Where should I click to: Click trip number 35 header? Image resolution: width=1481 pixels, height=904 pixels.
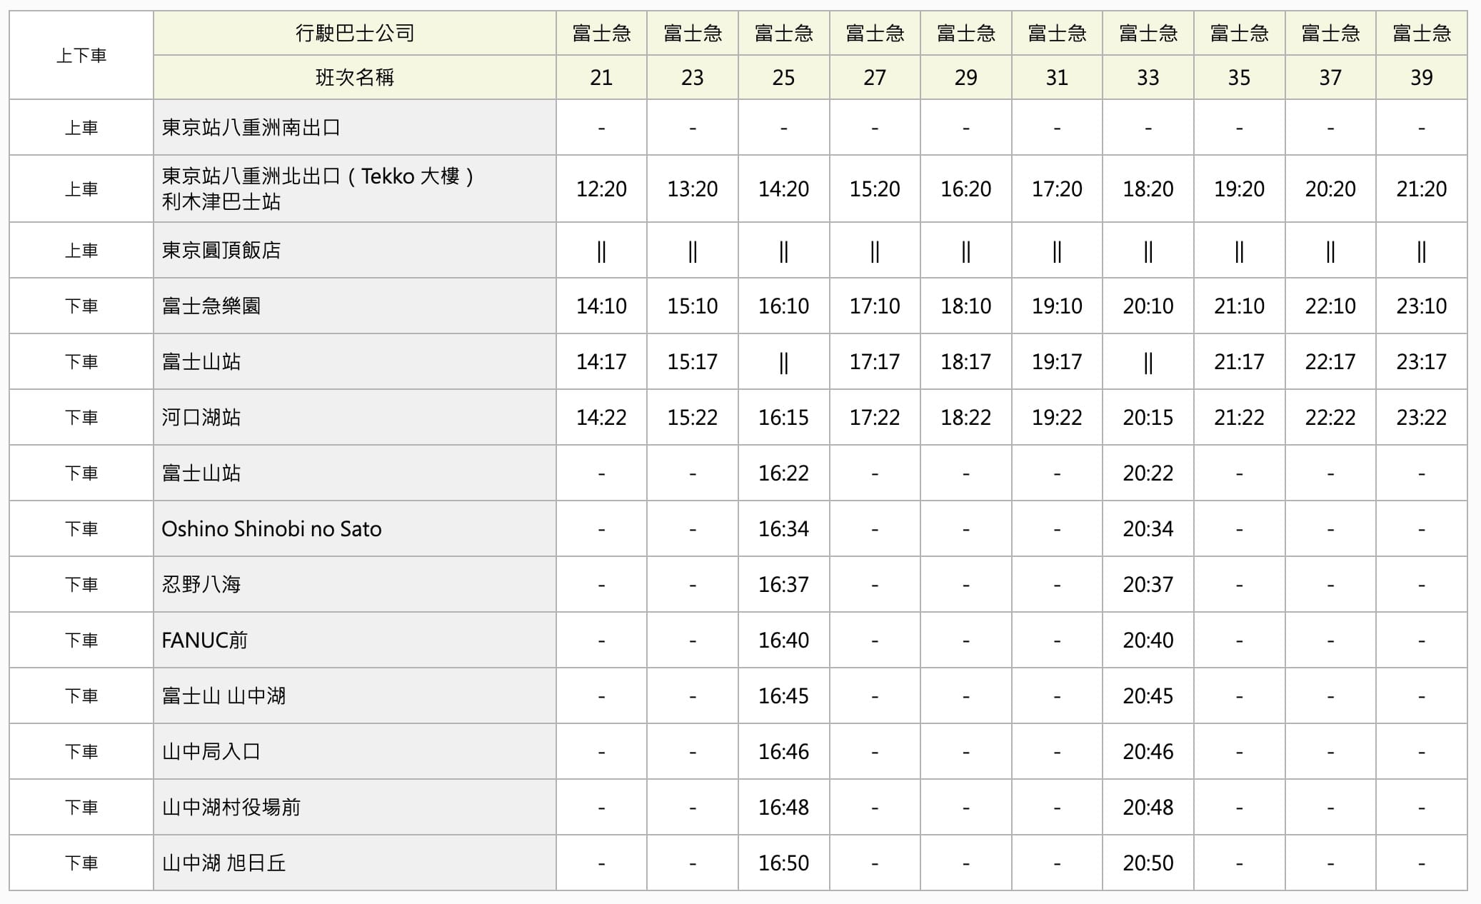pyautogui.click(x=1239, y=77)
